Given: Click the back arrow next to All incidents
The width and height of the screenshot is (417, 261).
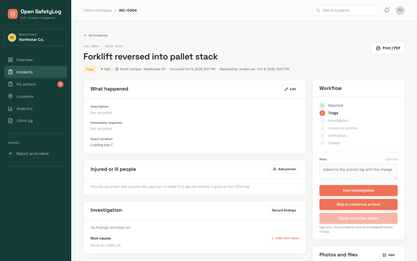Looking at the screenshot, I should click(x=85, y=35).
